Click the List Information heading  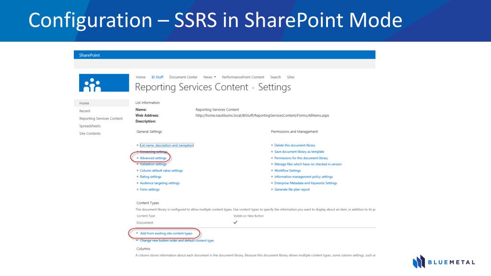click(x=148, y=103)
